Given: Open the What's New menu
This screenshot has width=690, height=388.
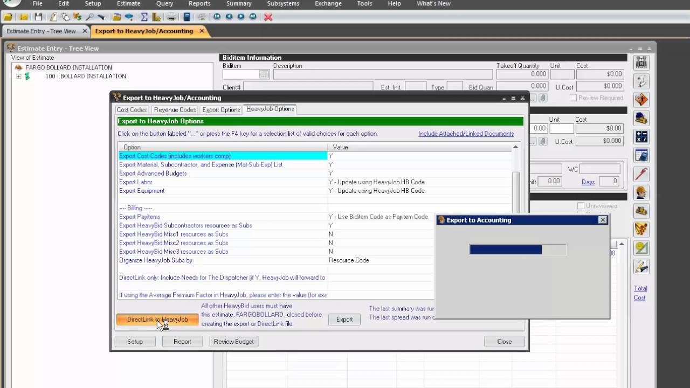Looking at the screenshot, I should pos(433,3).
